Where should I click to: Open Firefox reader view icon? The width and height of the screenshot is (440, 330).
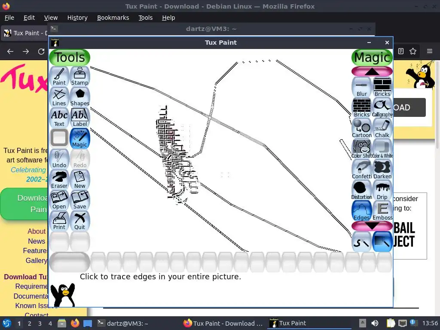click(401, 51)
